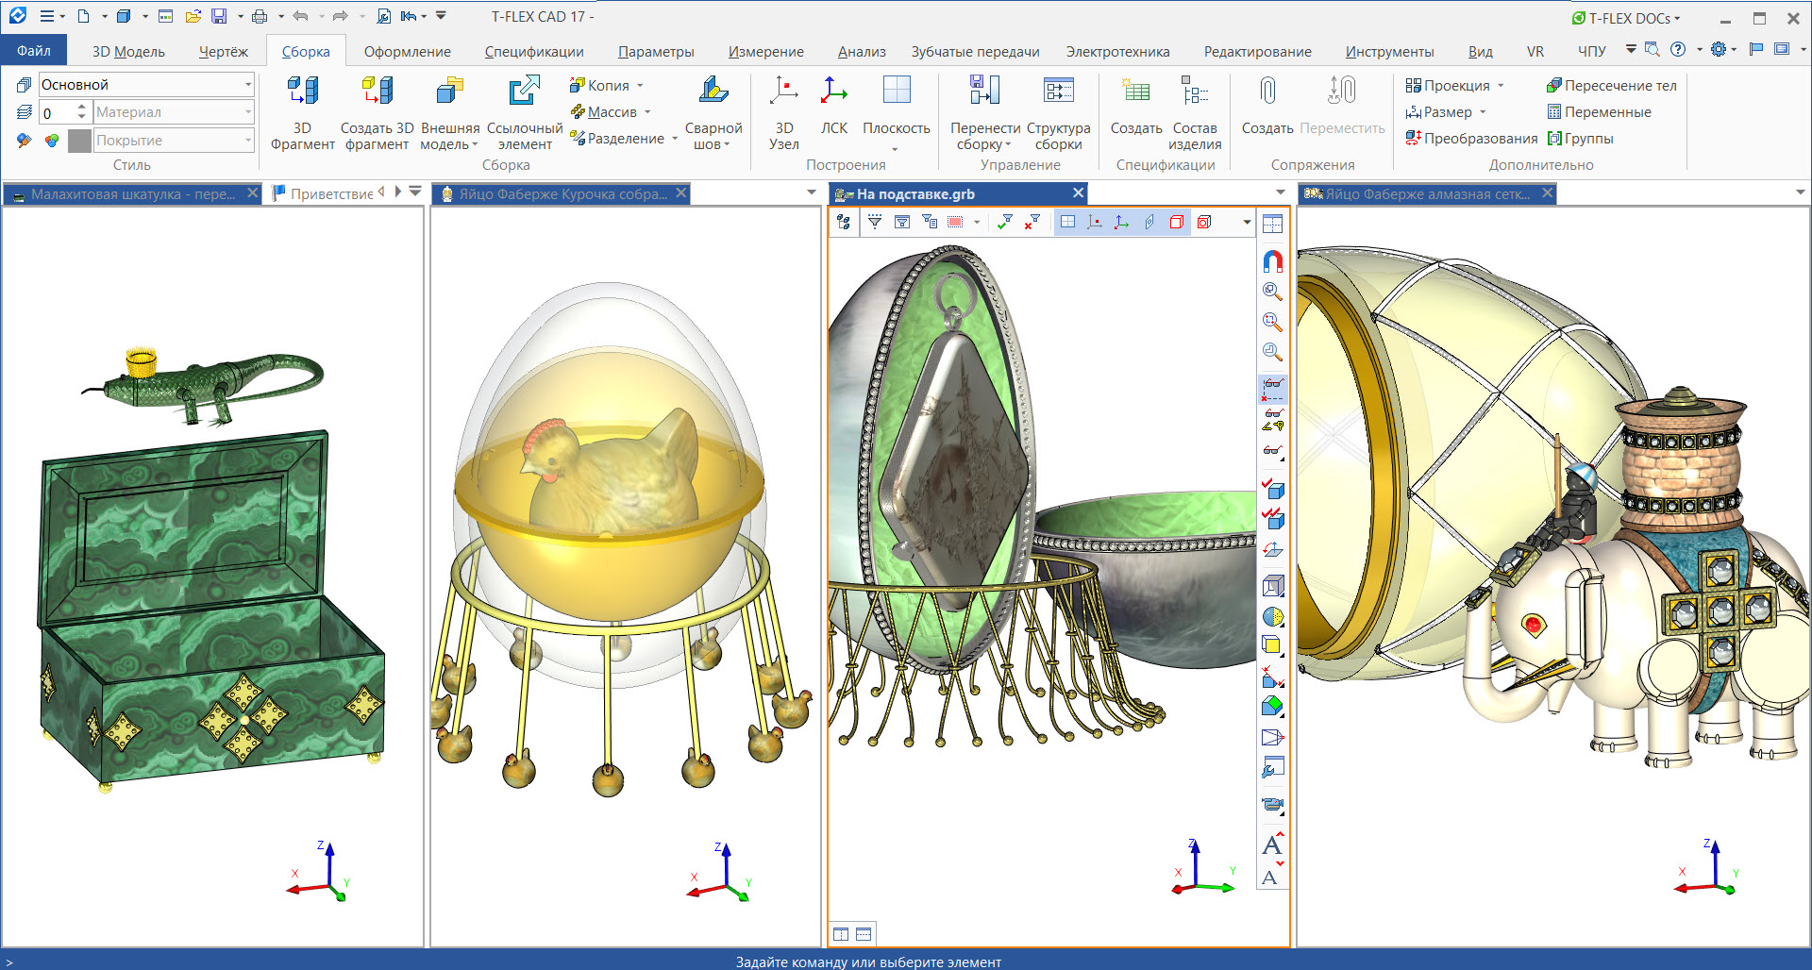Toggle the red solid body selection filter
Viewport: 1812px width, 970px height.
[1177, 222]
